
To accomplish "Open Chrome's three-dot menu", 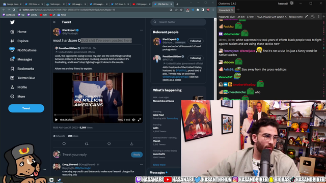I will pyautogui.click(x=213, y=10).
